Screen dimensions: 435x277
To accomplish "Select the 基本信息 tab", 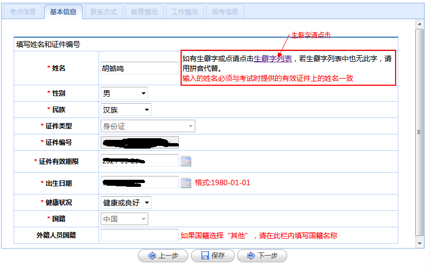I will pos(63,11).
